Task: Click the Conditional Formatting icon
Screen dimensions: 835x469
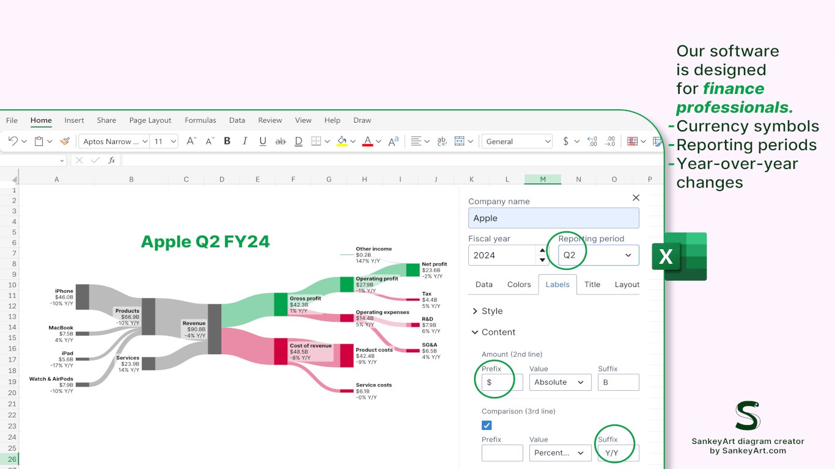Action: (x=633, y=141)
